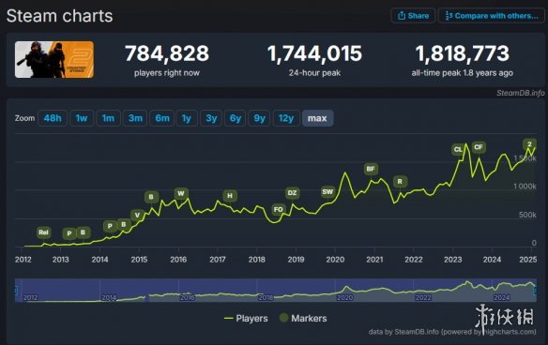Image resolution: width=548 pixels, height=345 pixels.
Task: Switch zoom to 1m
Action: 108,118
